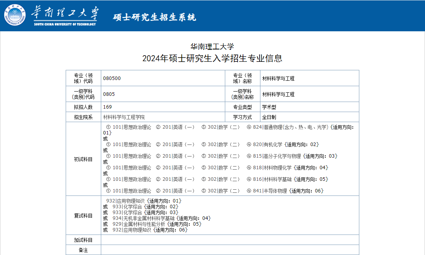This screenshot has height=255, width=425.
Task: Click the 备注 row label
Action: coord(83,250)
